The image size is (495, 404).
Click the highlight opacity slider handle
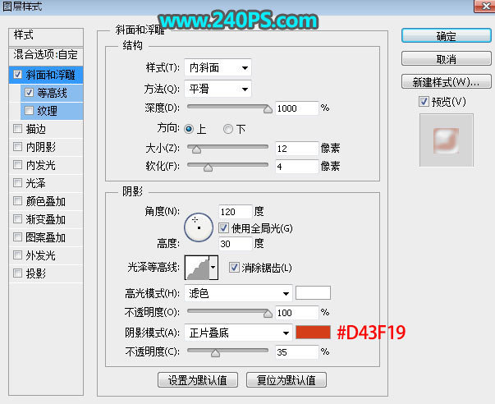268,314
